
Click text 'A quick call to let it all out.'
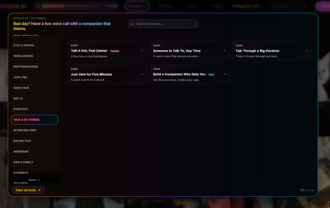88,80
